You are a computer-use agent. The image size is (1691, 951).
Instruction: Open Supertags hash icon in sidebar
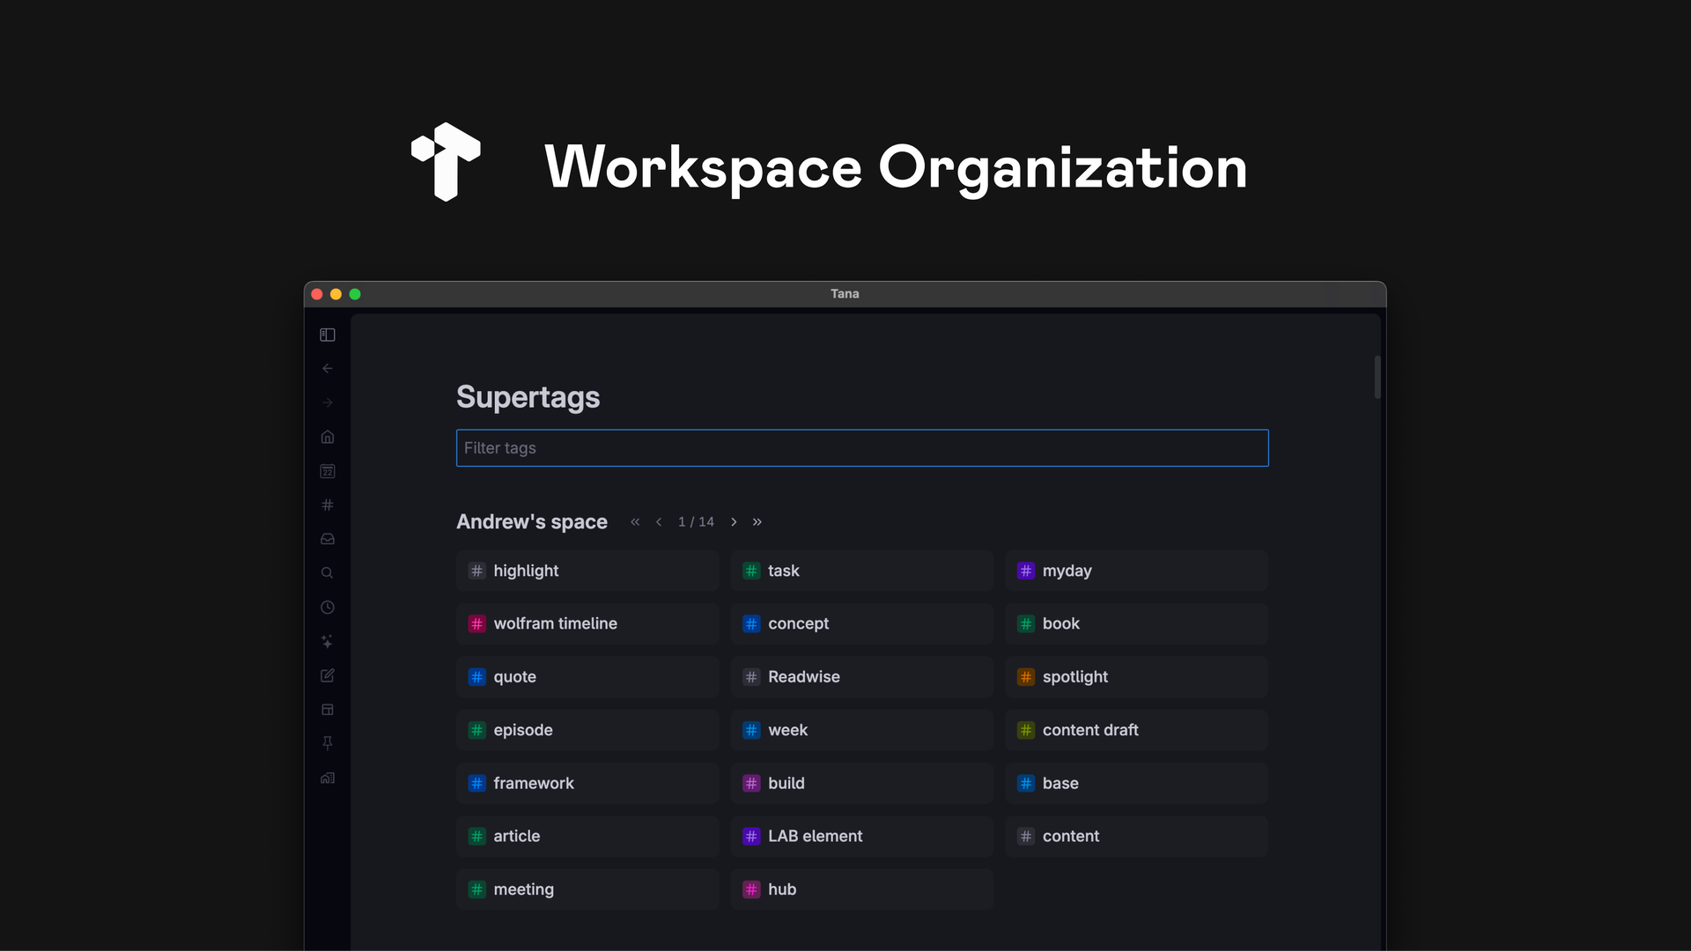click(328, 505)
